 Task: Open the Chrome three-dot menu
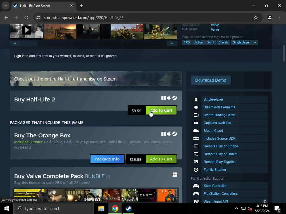click(280, 18)
